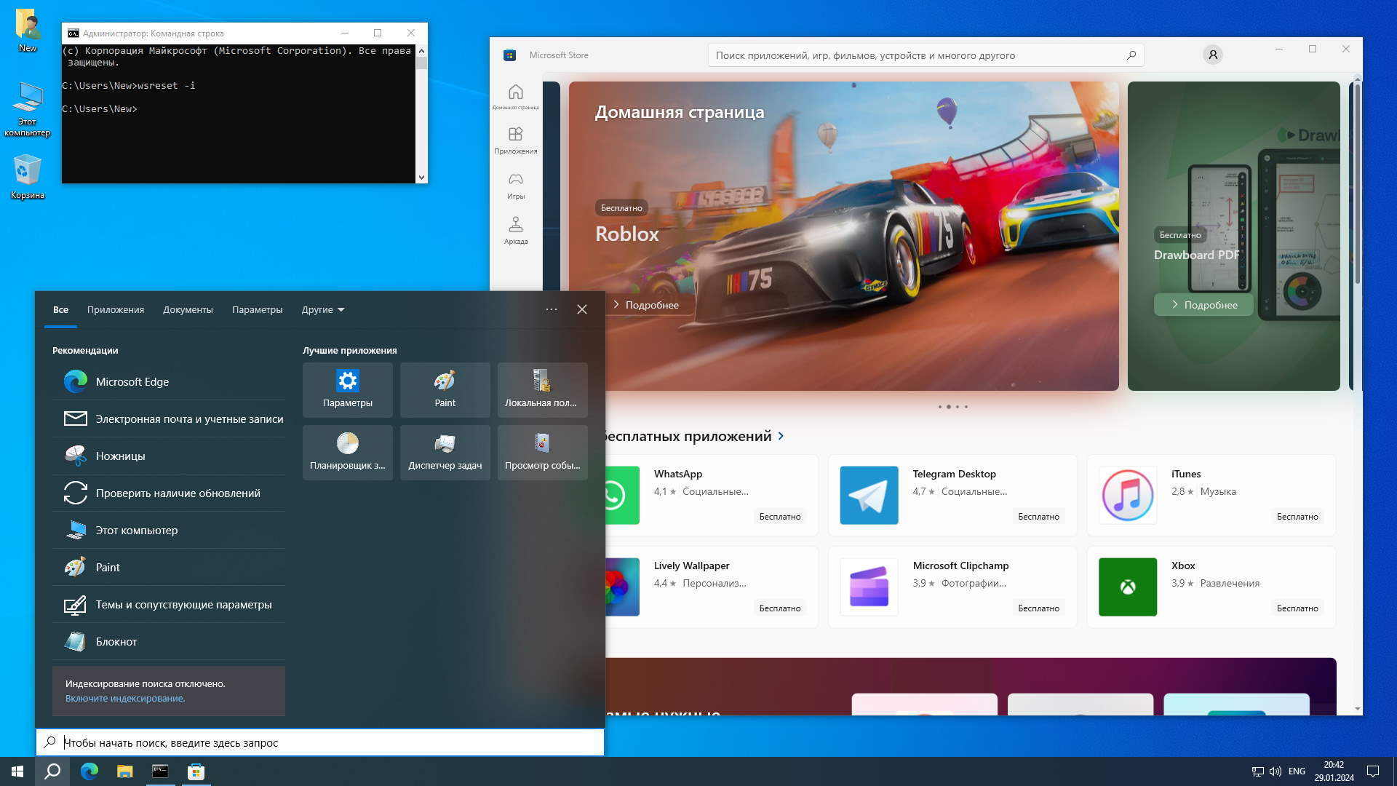This screenshot has height=786, width=1397.
Task: Launch Task Manager tile in top apps
Action: click(445, 452)
